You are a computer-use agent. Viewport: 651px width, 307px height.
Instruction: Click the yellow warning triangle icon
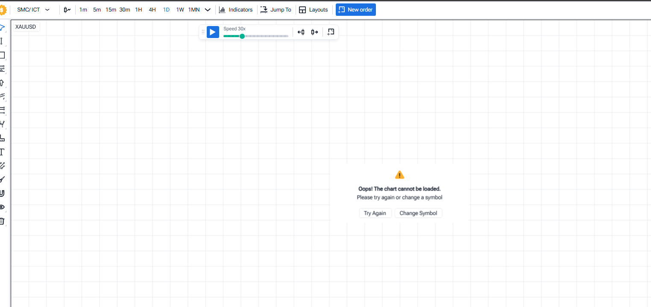[399, 175]
